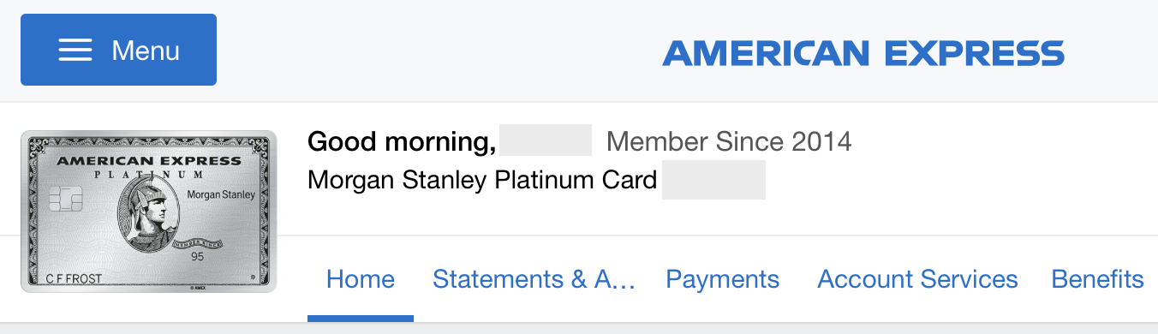Go to American Express logo homepage
The width and height of the screenshot is (1158, 334).
(x=863, y=53)
